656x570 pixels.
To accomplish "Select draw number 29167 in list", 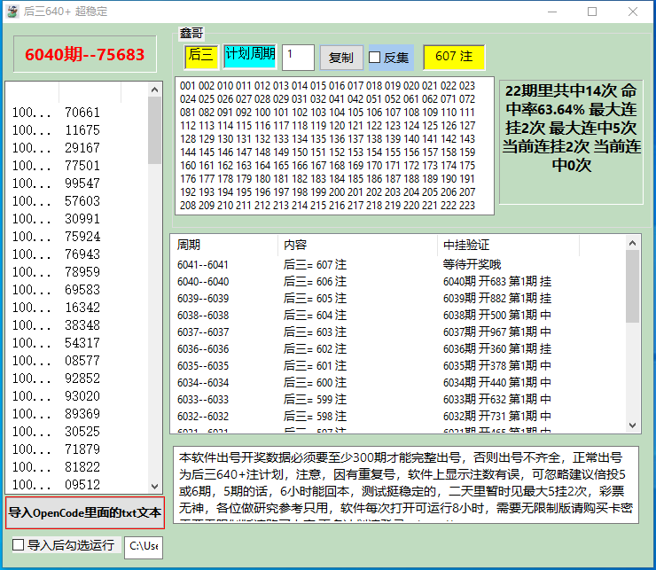I will pos(82,148).
